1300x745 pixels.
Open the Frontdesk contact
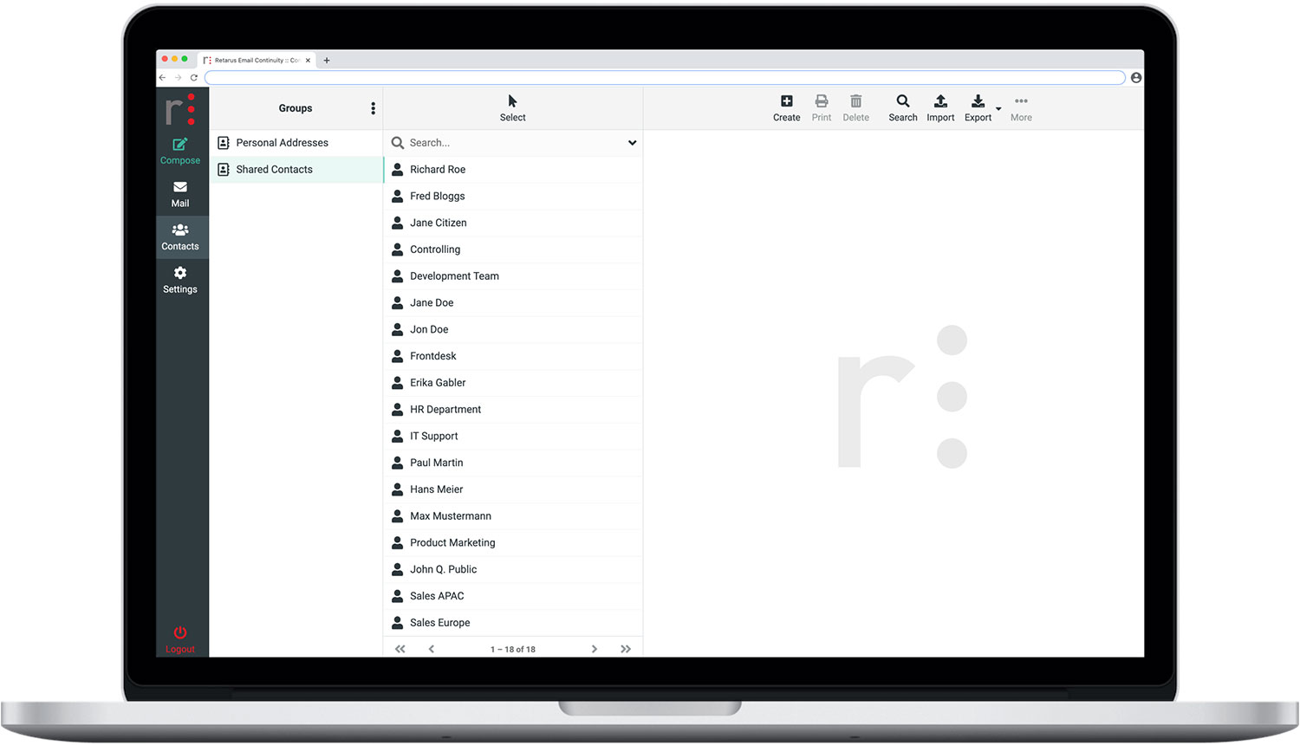click(513, 356)
